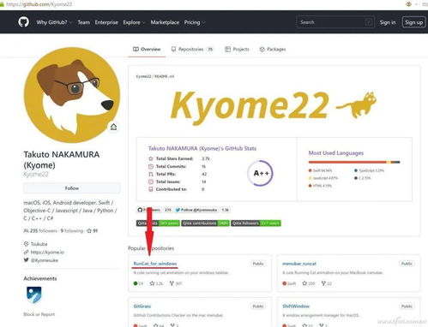Open the Packages tab
428x327 pixels.
tap(273, 50)
